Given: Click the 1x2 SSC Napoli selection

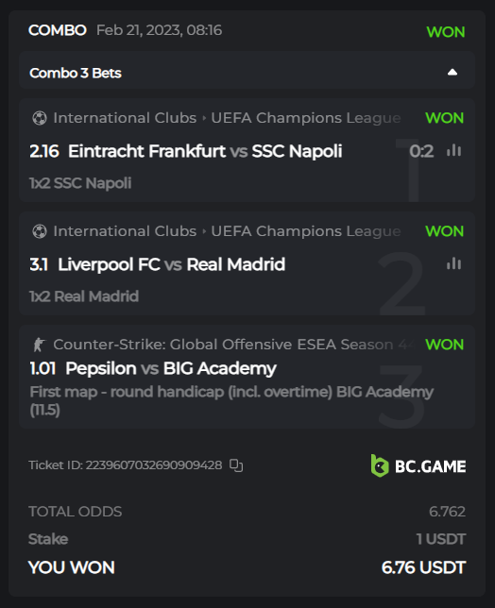Looking at the screenshot, I should tap(80, 183).
